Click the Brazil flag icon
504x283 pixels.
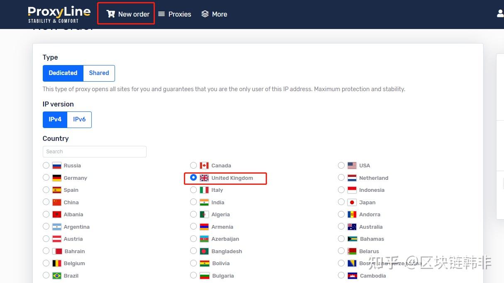pyautogui.click(x=57, y=276)
